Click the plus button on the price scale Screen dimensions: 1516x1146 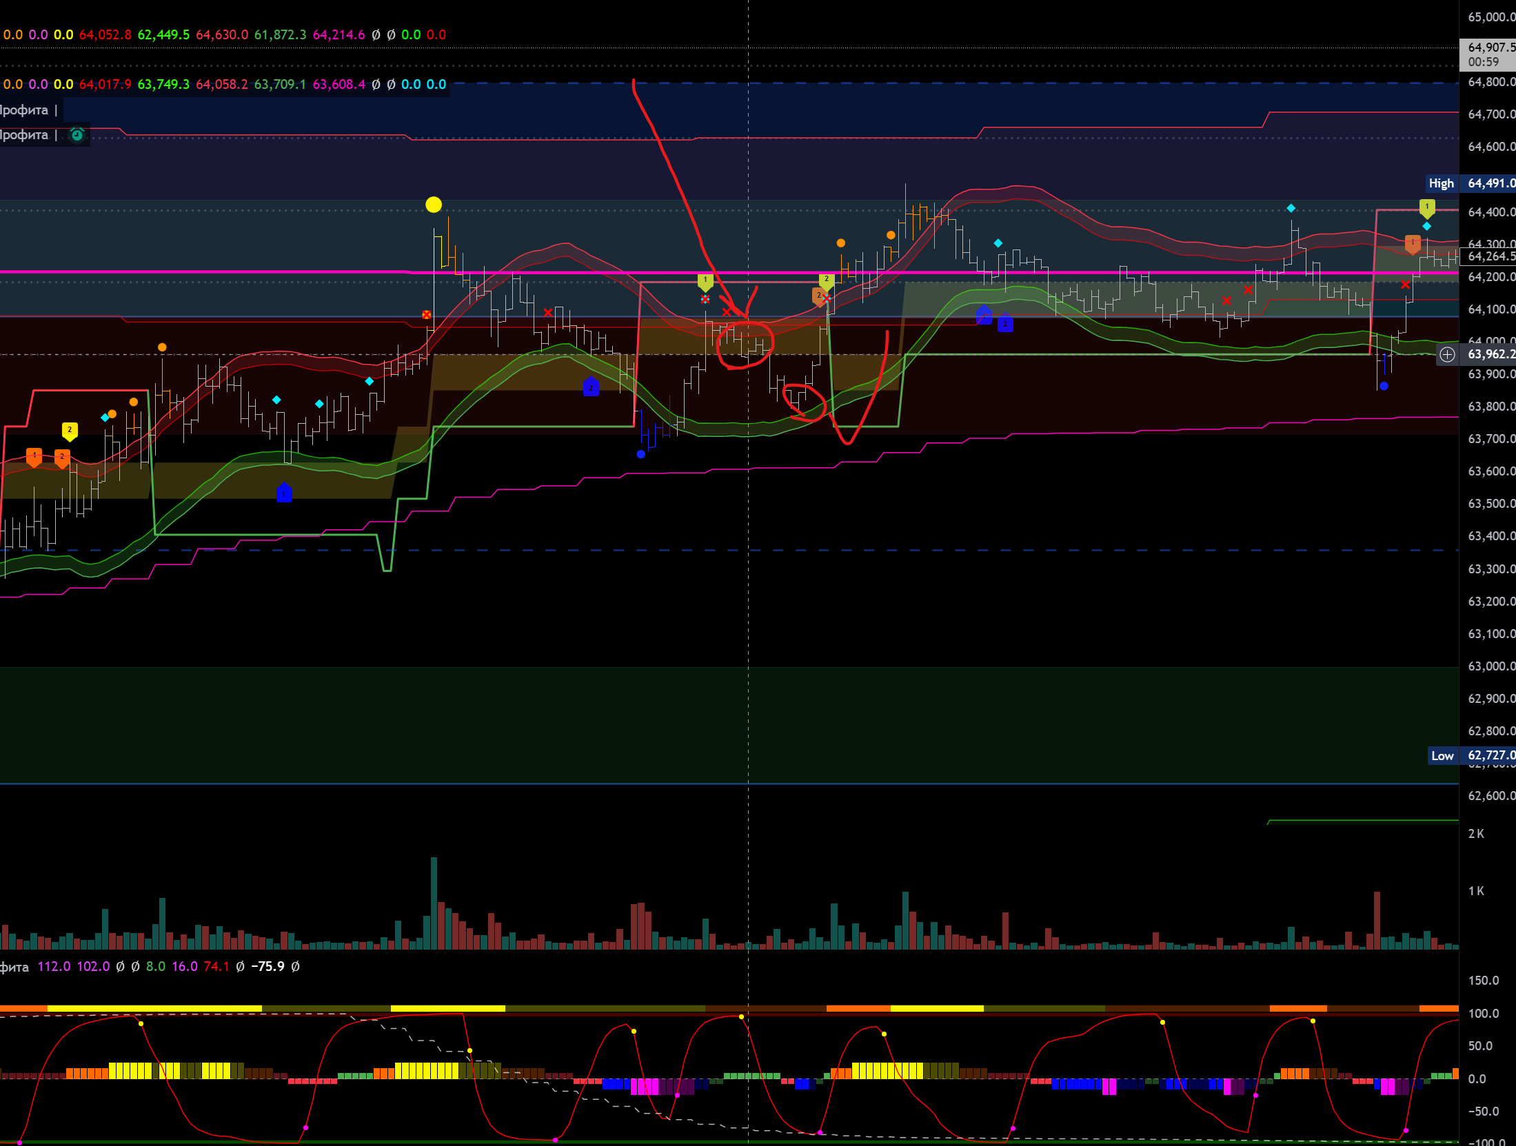click(x=1447, y=354)
